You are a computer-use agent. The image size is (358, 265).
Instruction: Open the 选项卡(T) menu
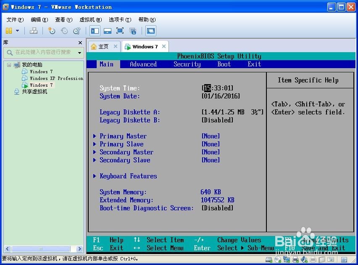click(120, 20)
